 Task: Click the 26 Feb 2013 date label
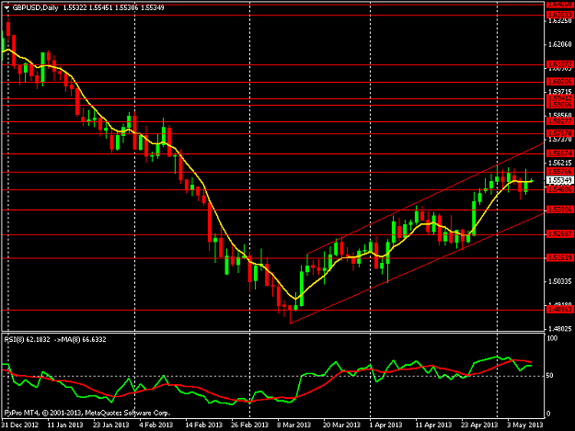click(249, 425)
